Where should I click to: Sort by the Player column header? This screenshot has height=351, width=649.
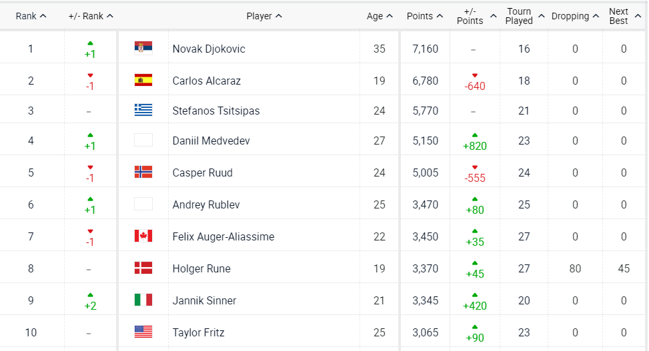[x=264, y=16]
